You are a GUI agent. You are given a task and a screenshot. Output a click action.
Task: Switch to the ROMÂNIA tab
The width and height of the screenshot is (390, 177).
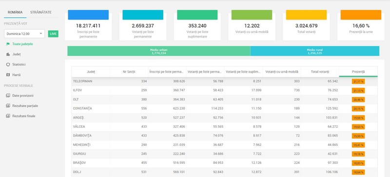tap(15, 12)
